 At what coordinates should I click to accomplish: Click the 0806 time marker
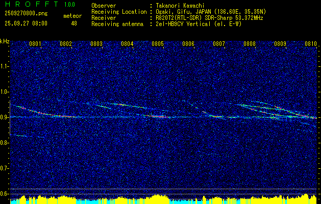click(x=188, y=44)
